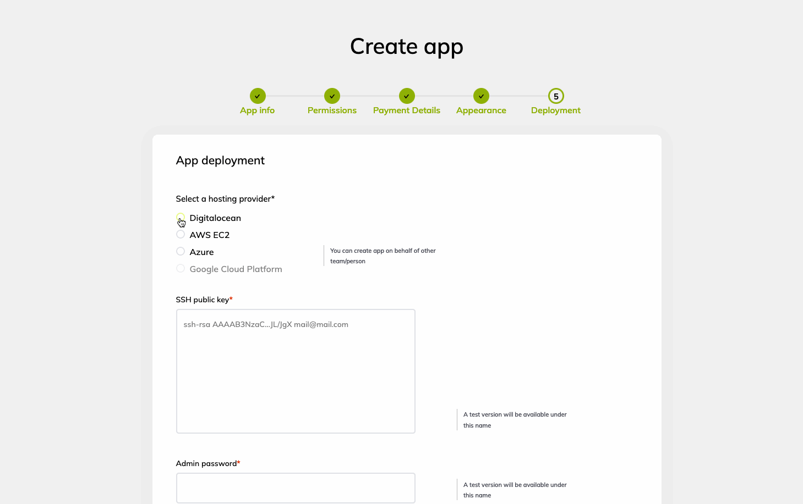Image resolution: width=803 pixels, height=504 pixels.
Task: Click the step 5 Deployment circle
Action: pyautogui.click(x=556, y=96)
